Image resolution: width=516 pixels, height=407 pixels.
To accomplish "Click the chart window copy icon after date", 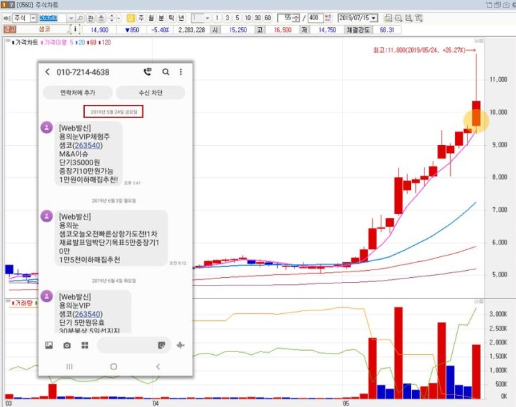I will point(388,18).
